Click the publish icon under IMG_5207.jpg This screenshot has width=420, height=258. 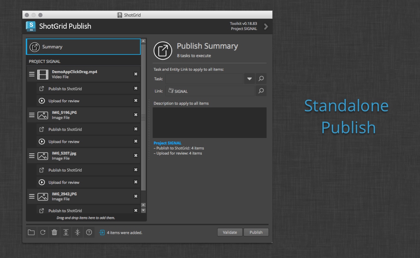click(42, 170)
